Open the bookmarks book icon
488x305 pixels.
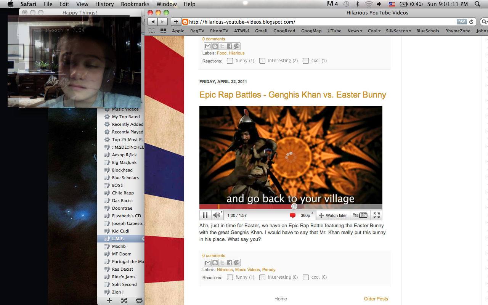pos(152,31)
